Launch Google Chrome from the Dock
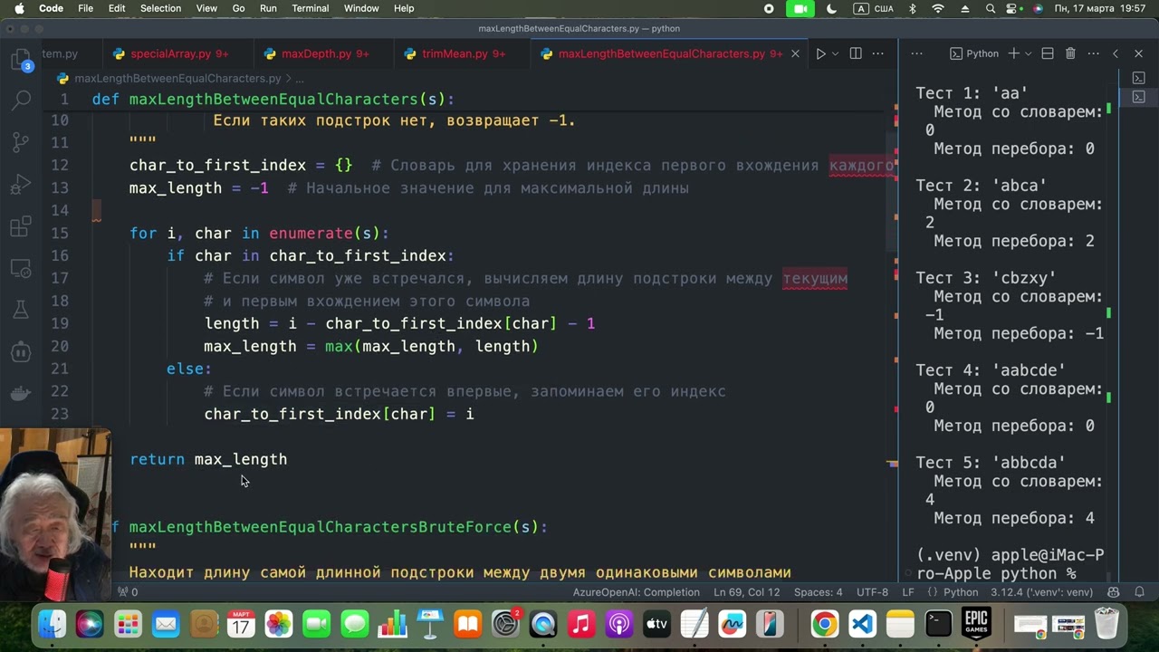This screenshot has height=652, width=1159. (824, 624)
